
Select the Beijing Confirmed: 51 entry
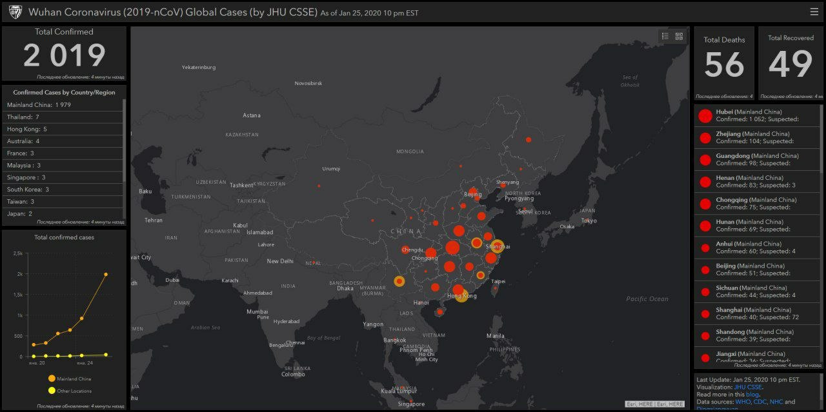click(756, 269)
